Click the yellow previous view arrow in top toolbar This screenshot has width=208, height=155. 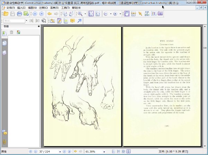pyautogui.click(x=50, y=14)
